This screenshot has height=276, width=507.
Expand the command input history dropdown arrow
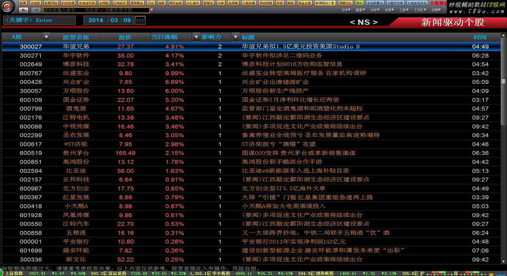click(152, 10)
